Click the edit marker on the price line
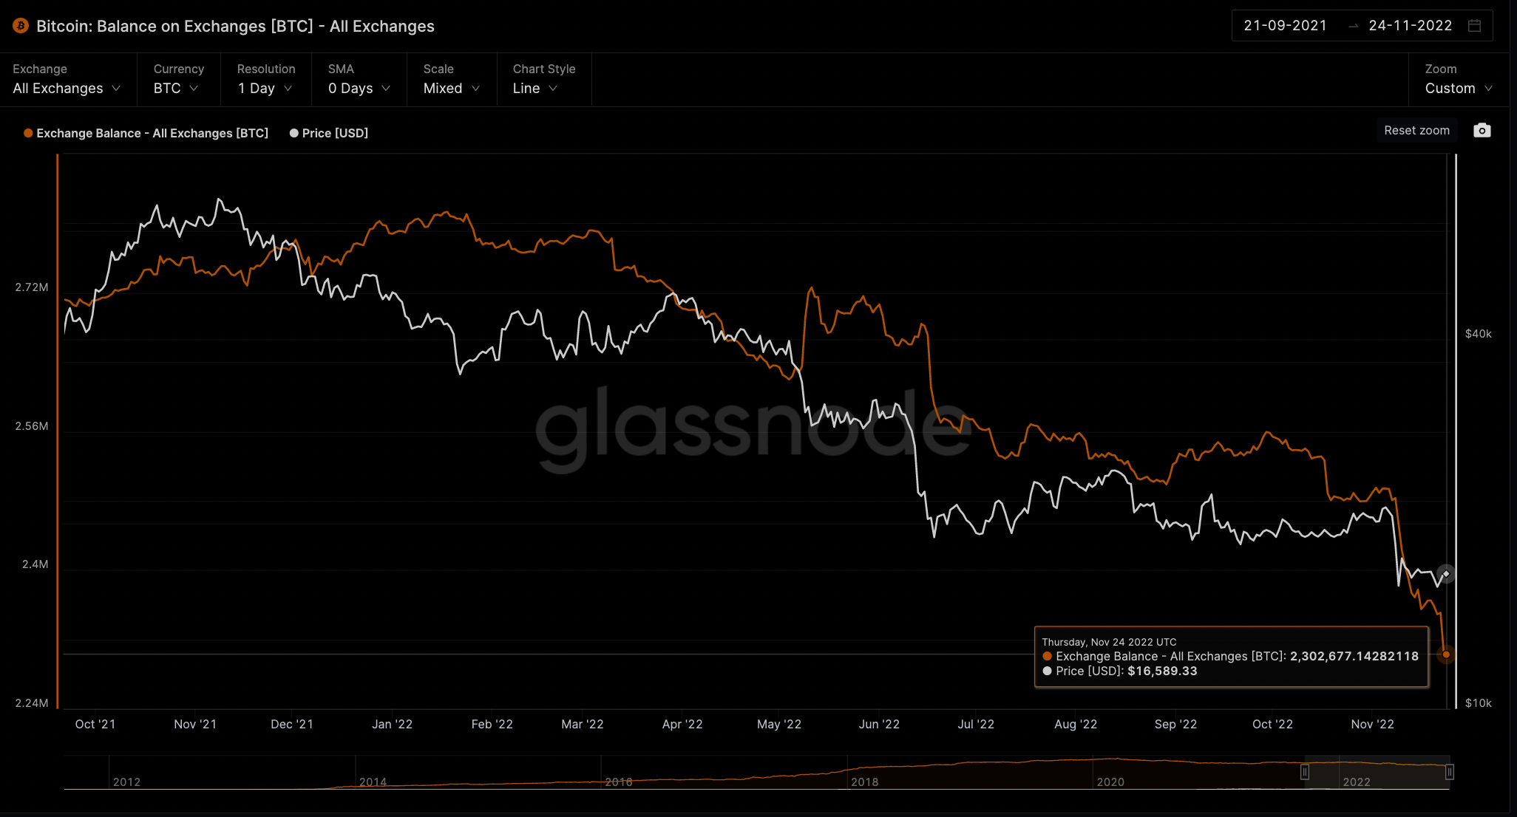This screenshot has width=1517, height=817. (1446, 574)
